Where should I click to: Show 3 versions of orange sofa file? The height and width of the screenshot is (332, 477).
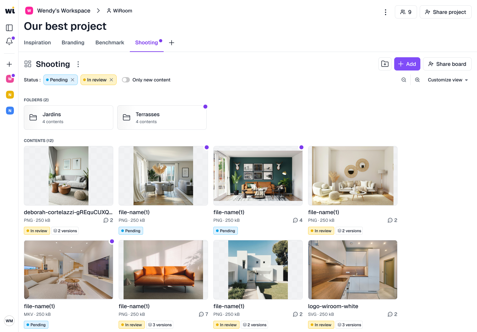(160, 325)
